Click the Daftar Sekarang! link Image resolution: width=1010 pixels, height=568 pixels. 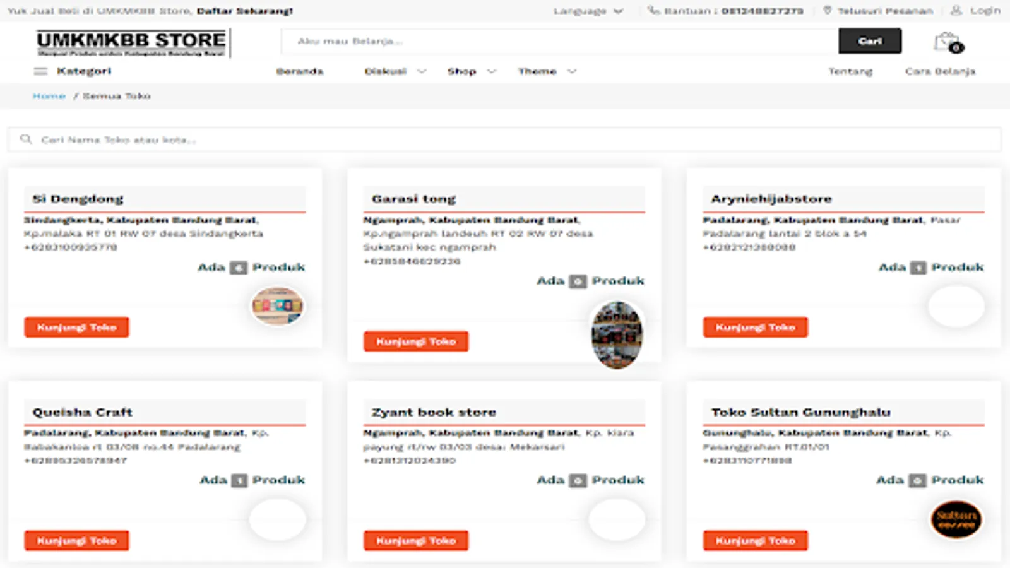(x=245, y=11)
